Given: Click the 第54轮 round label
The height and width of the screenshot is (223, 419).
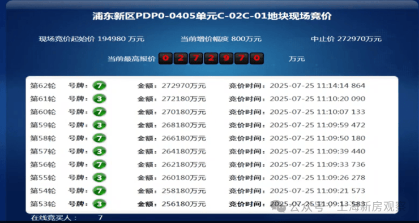Looking at the screenshot, I should click(43, 191).
